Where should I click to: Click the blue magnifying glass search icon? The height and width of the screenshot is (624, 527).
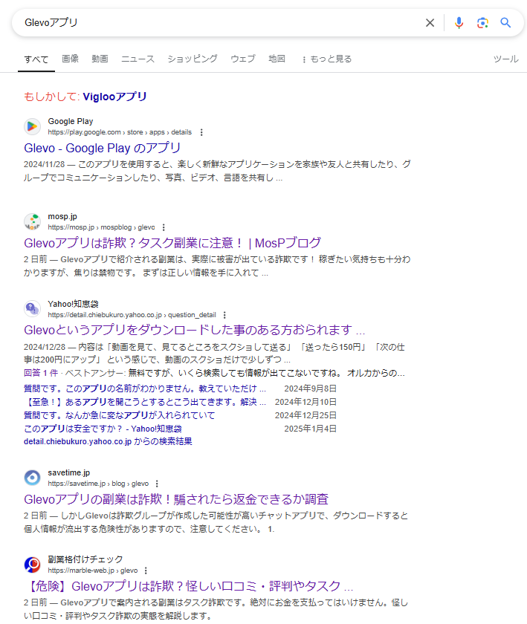(x=505, y=23)
